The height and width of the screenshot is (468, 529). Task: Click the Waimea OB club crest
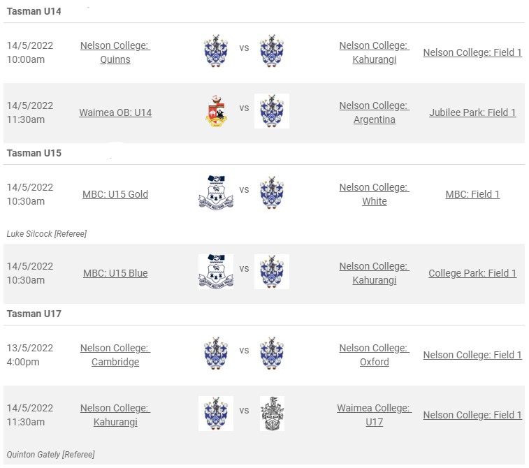tap(216, 111)
